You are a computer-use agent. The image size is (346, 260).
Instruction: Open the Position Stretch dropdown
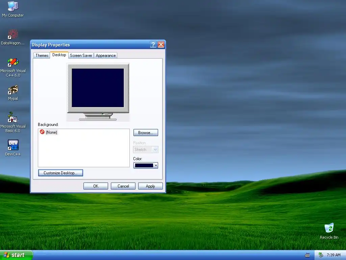146,150
